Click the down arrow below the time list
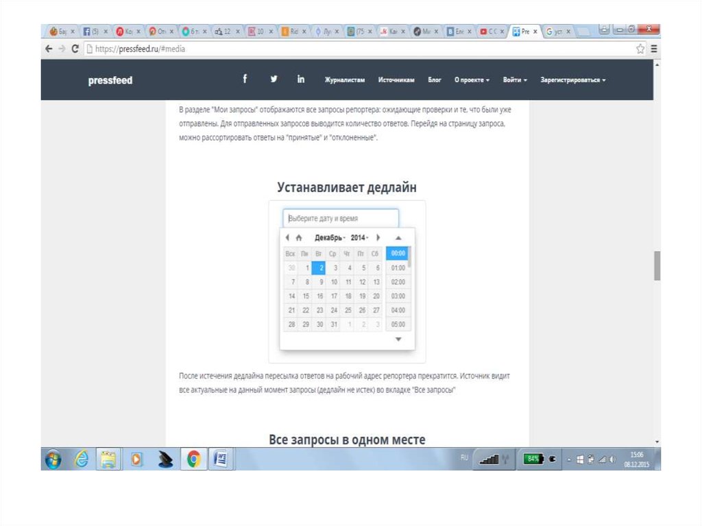Image resolution: width=702 pixels, height=526 pixels. (x=398, y=339)
